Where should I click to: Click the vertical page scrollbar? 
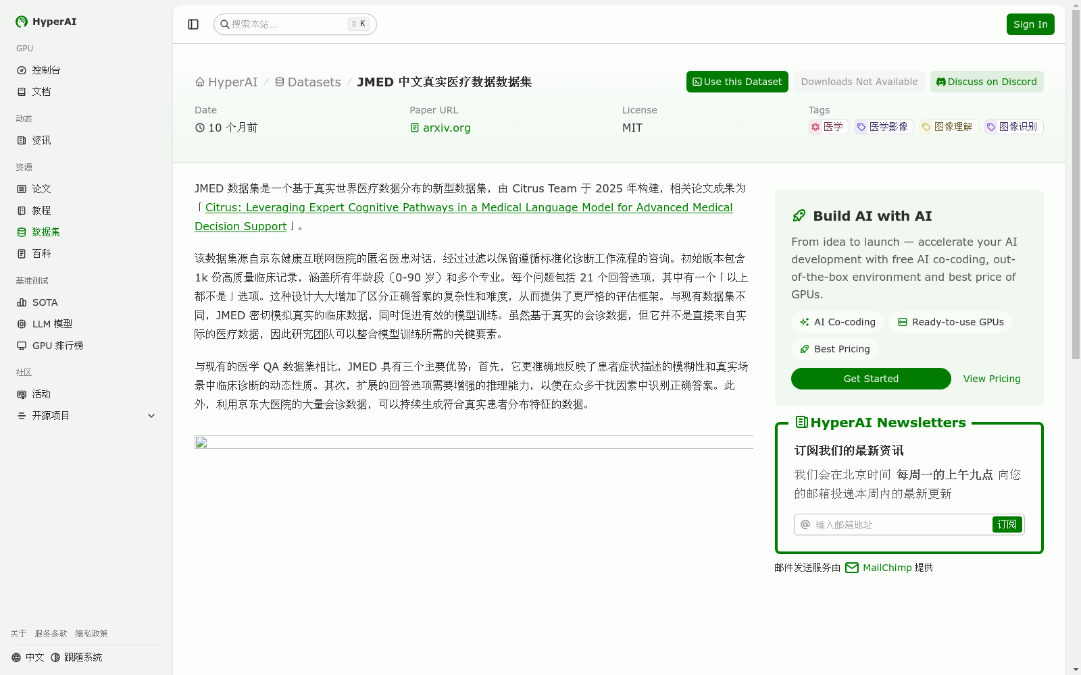pyautogui.click(x=1076, y=184)
